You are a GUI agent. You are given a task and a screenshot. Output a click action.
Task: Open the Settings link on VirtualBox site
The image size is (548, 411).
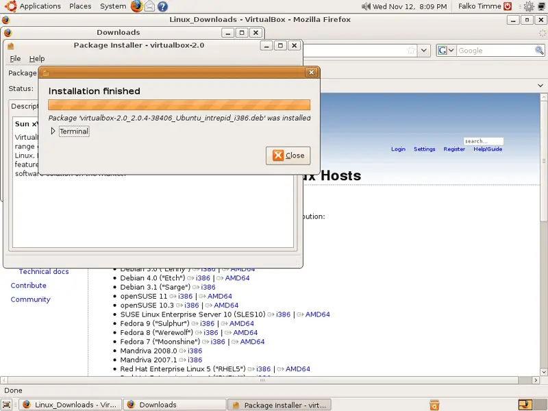(x=424, y=149)
